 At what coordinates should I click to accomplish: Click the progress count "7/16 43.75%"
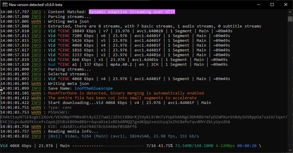pyautogui.click(x=160, y=146)
